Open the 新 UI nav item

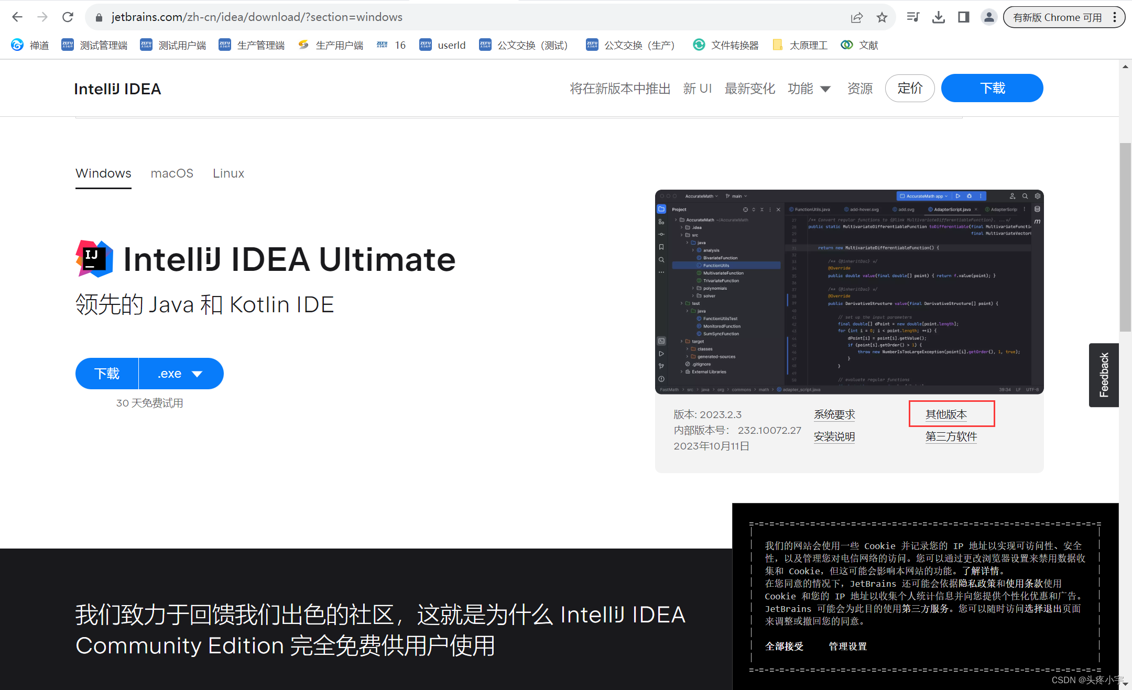pyautogui.click(x=698, y=89)
